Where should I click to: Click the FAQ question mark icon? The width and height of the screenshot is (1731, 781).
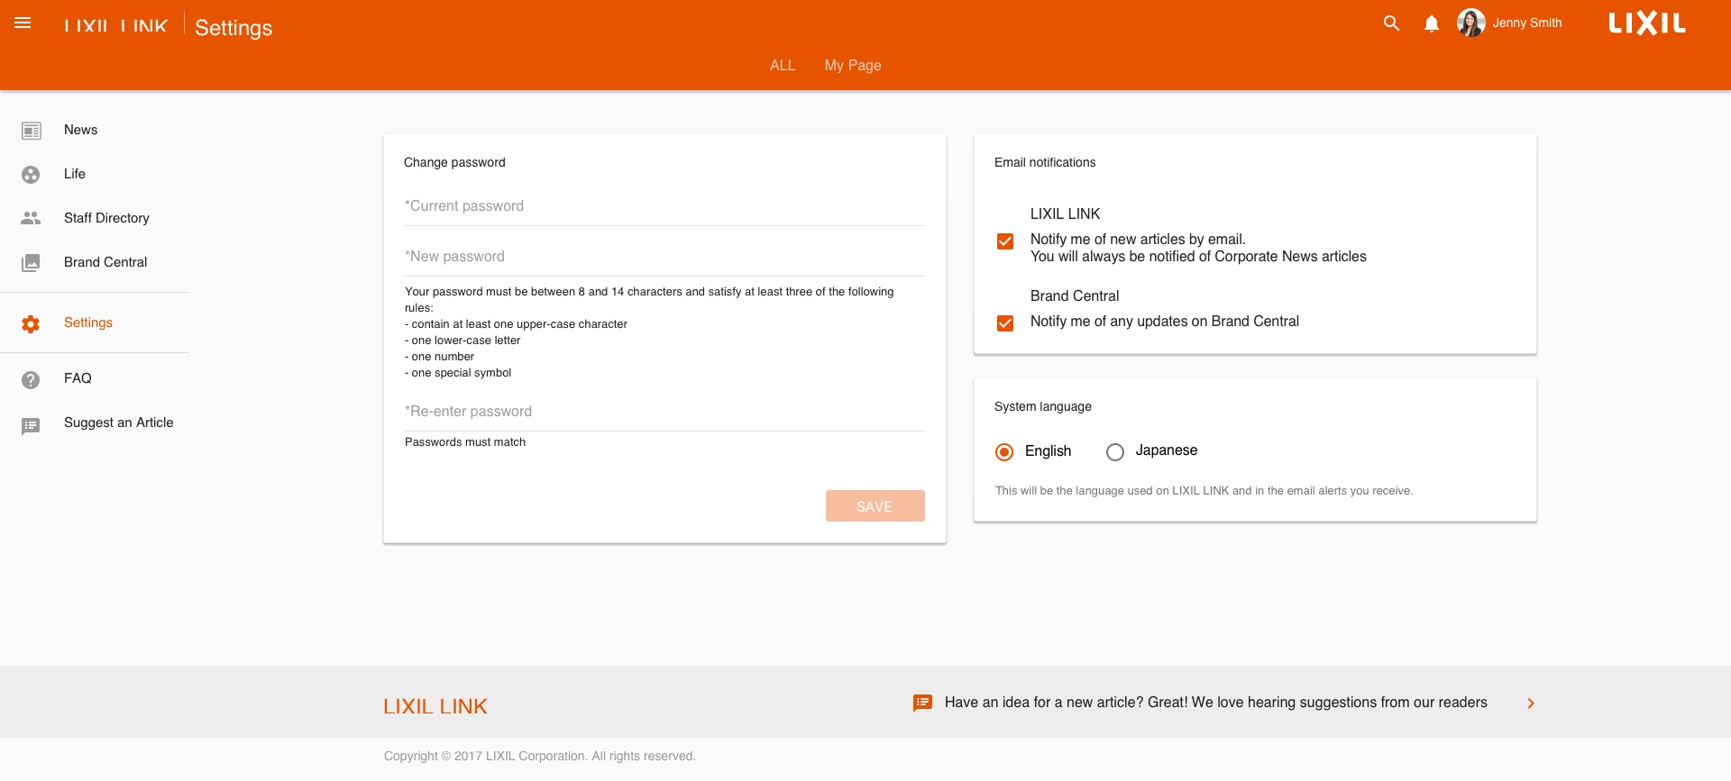pyautogui.click(x=31, y=380)
